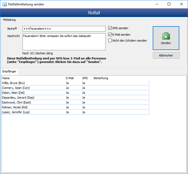The image size is (188, 174).
Task: Sort recipients by Name column header
Action: click(x=33, y=78)
